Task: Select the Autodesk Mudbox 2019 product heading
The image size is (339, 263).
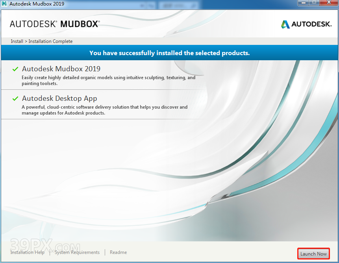Action: [x=61, y=69]
